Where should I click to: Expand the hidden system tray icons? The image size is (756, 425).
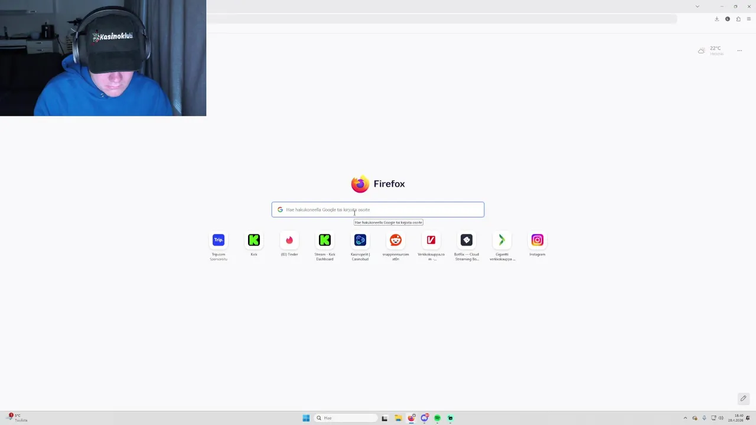pyautogui.click(x=685, y=418)
